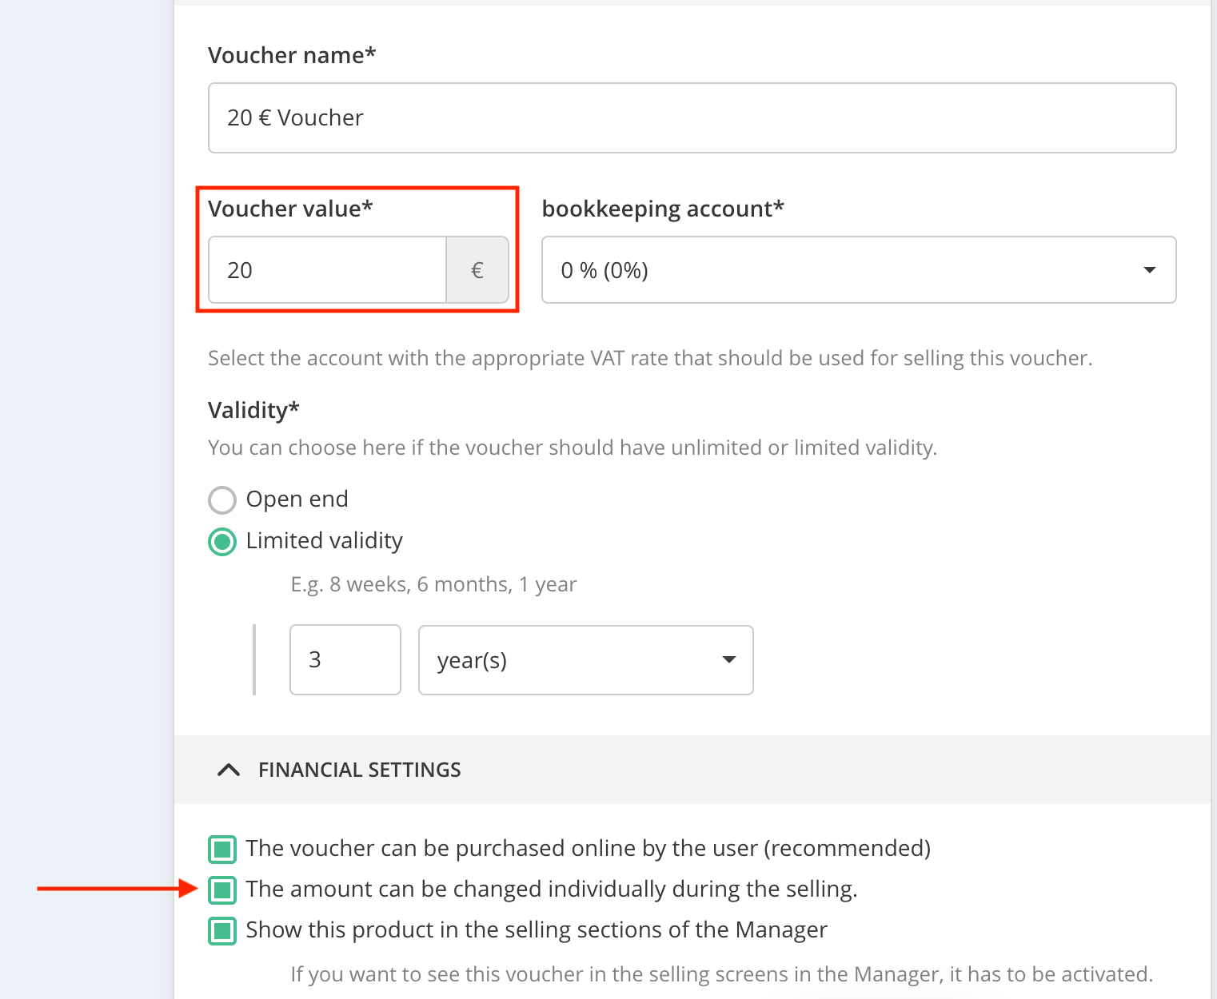This screenshot has height=999, width=1217.
Task: Click the euro symbol beside voucher value
Action: tap(477, 270)
